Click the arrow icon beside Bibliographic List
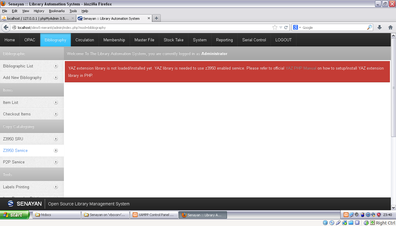 pos(56,66)
